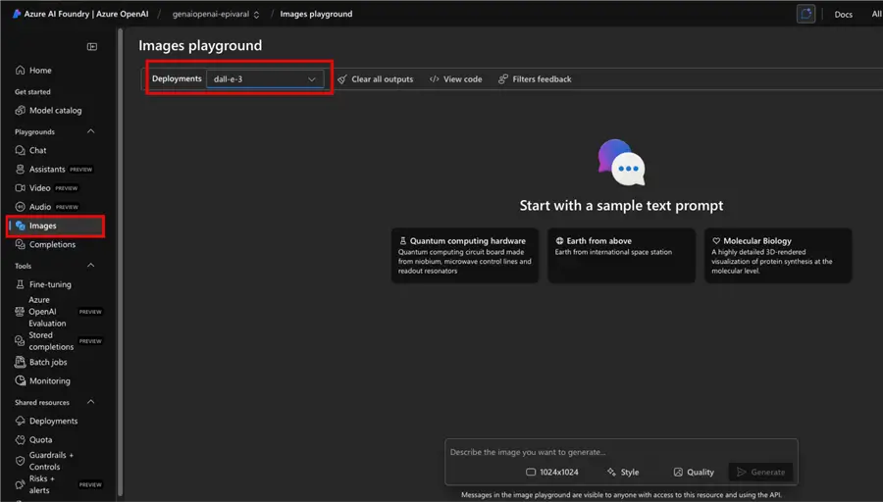Screen dimensions: 883x502
Task: Collapse the Playgrounds section
Action: coord(91,131)
